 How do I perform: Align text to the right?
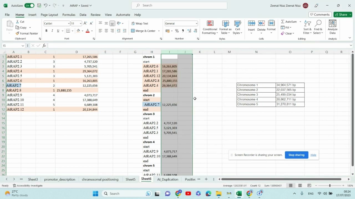tap(112, 31)
